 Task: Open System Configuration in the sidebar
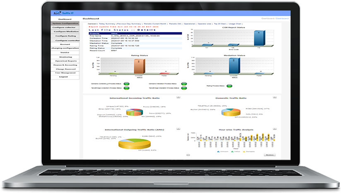tap(65, 24)
